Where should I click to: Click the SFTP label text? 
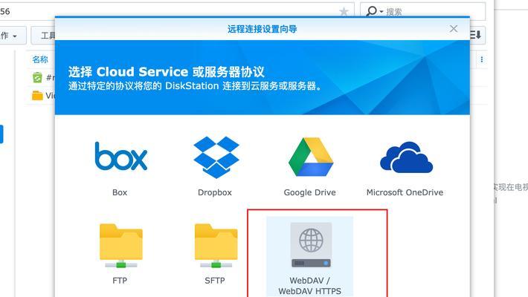(215, 281)
